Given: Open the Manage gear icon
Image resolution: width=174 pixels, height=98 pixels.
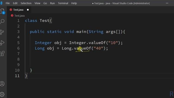Looking at the screenshot, I should pyautogui.click(x=2, y=94).
